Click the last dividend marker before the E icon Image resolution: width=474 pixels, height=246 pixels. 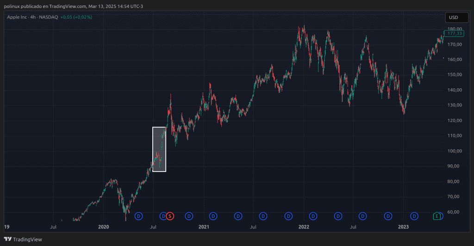click(x=414, y=216)
